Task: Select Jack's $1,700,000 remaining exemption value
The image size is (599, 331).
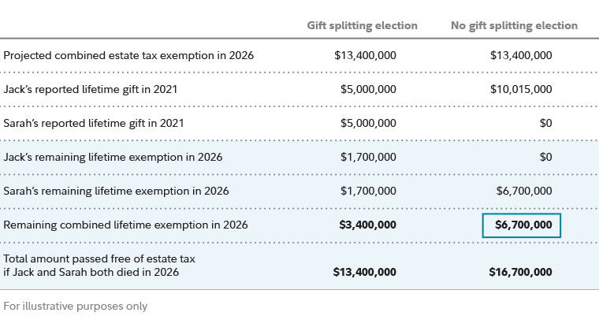Action: click(x=368, y=158)
